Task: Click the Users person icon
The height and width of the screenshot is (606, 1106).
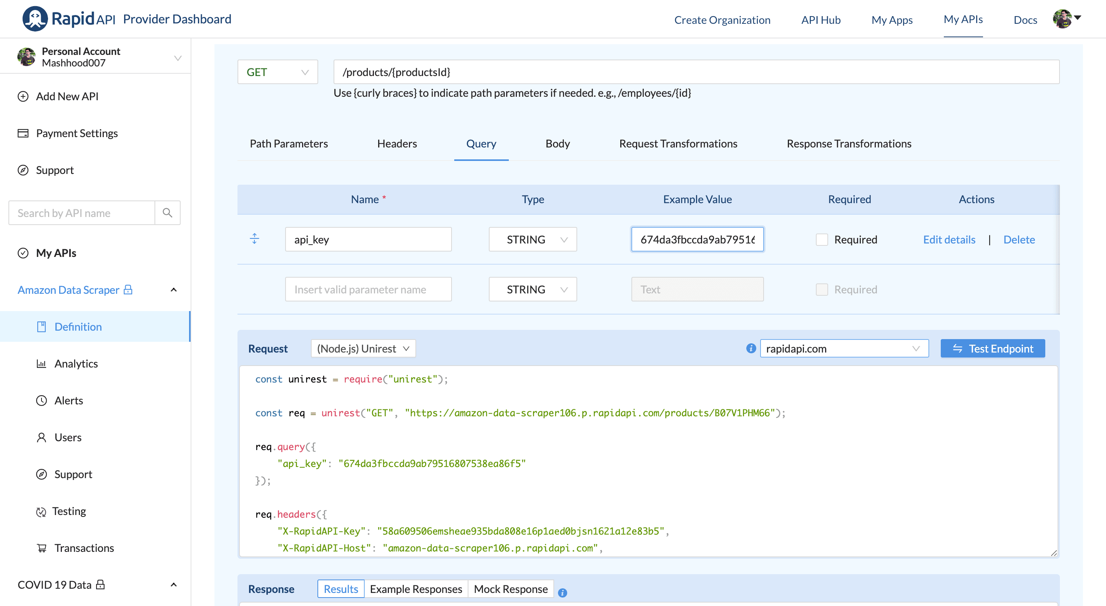Action: tap(41, 437)
